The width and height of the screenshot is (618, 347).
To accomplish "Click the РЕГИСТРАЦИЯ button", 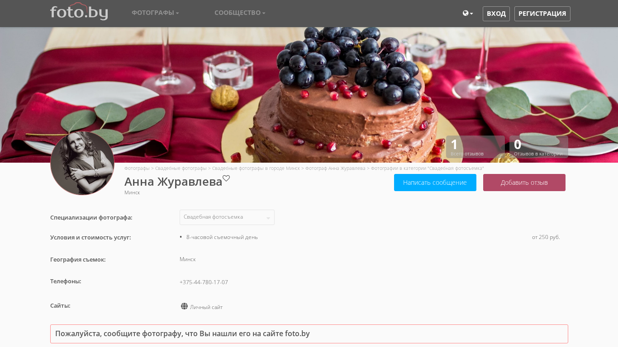I will [x=542, y=14].
